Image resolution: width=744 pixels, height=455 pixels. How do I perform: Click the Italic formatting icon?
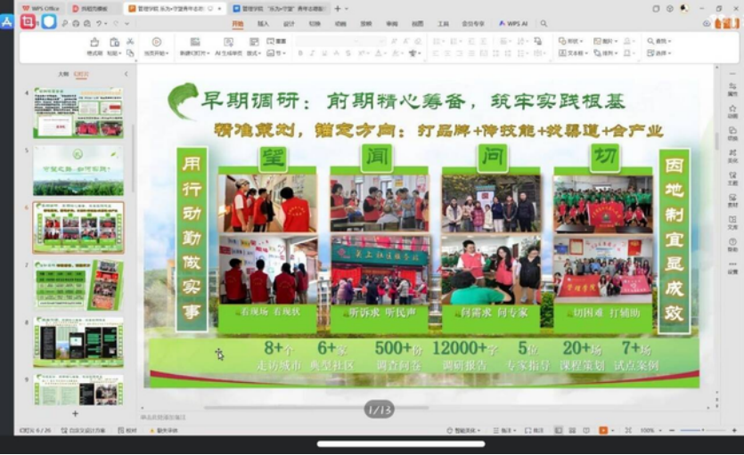[312, 53]
